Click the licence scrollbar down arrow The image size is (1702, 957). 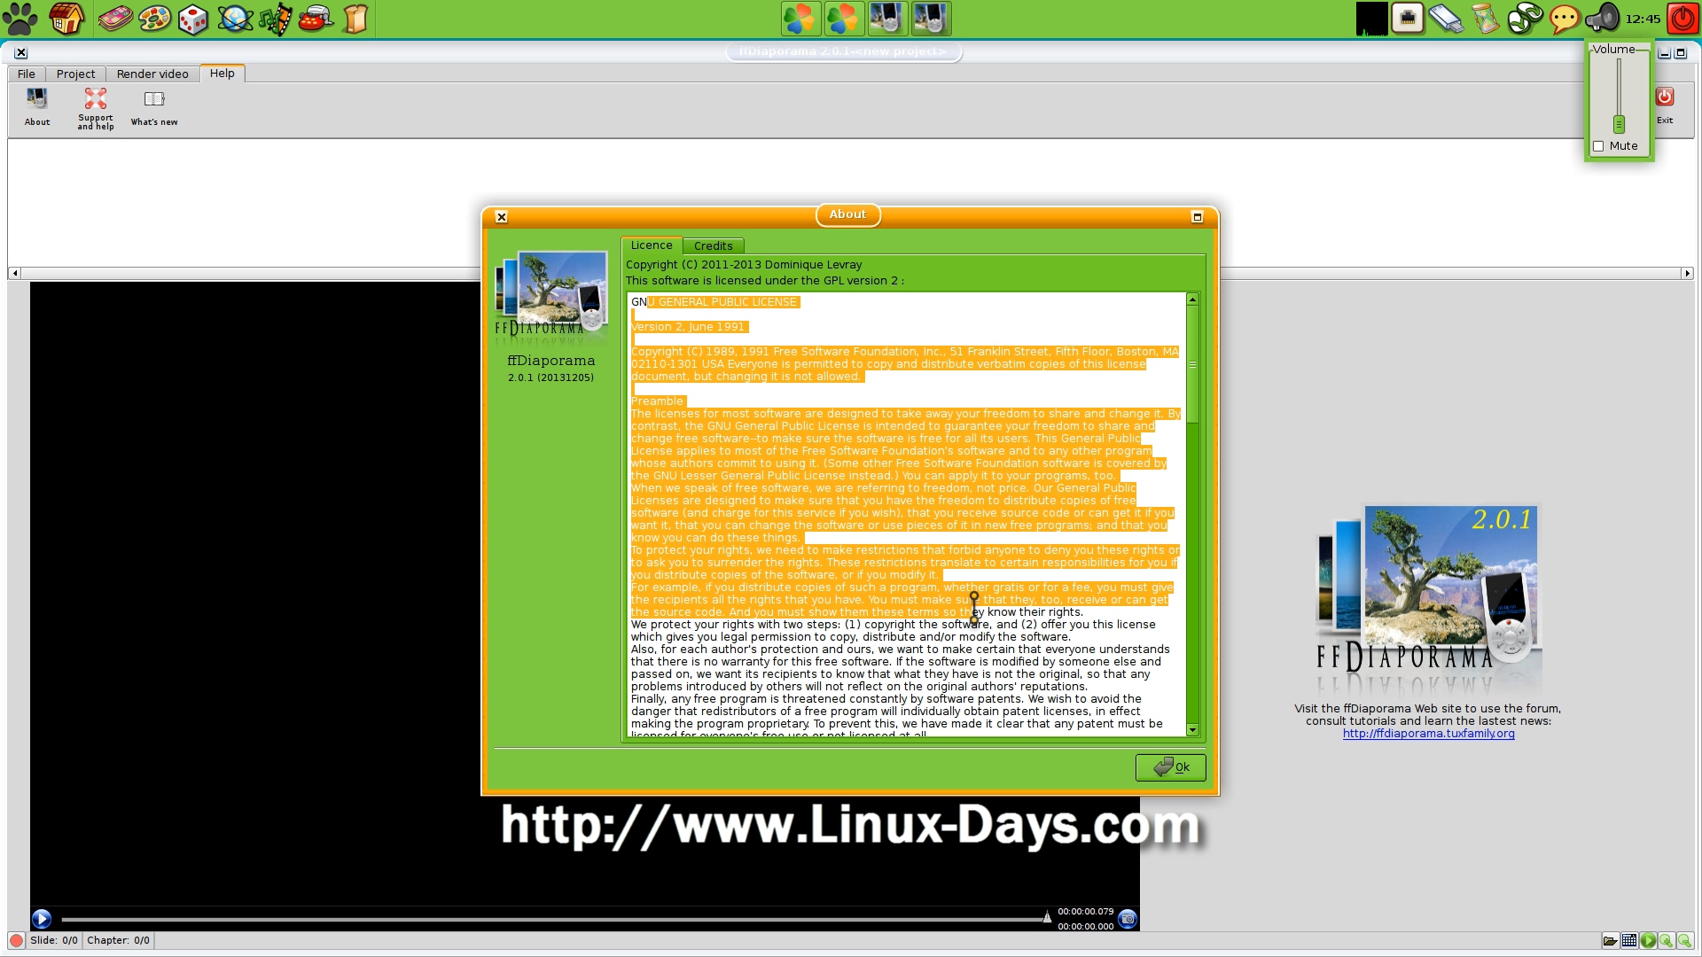click(x=1192, y=730)
